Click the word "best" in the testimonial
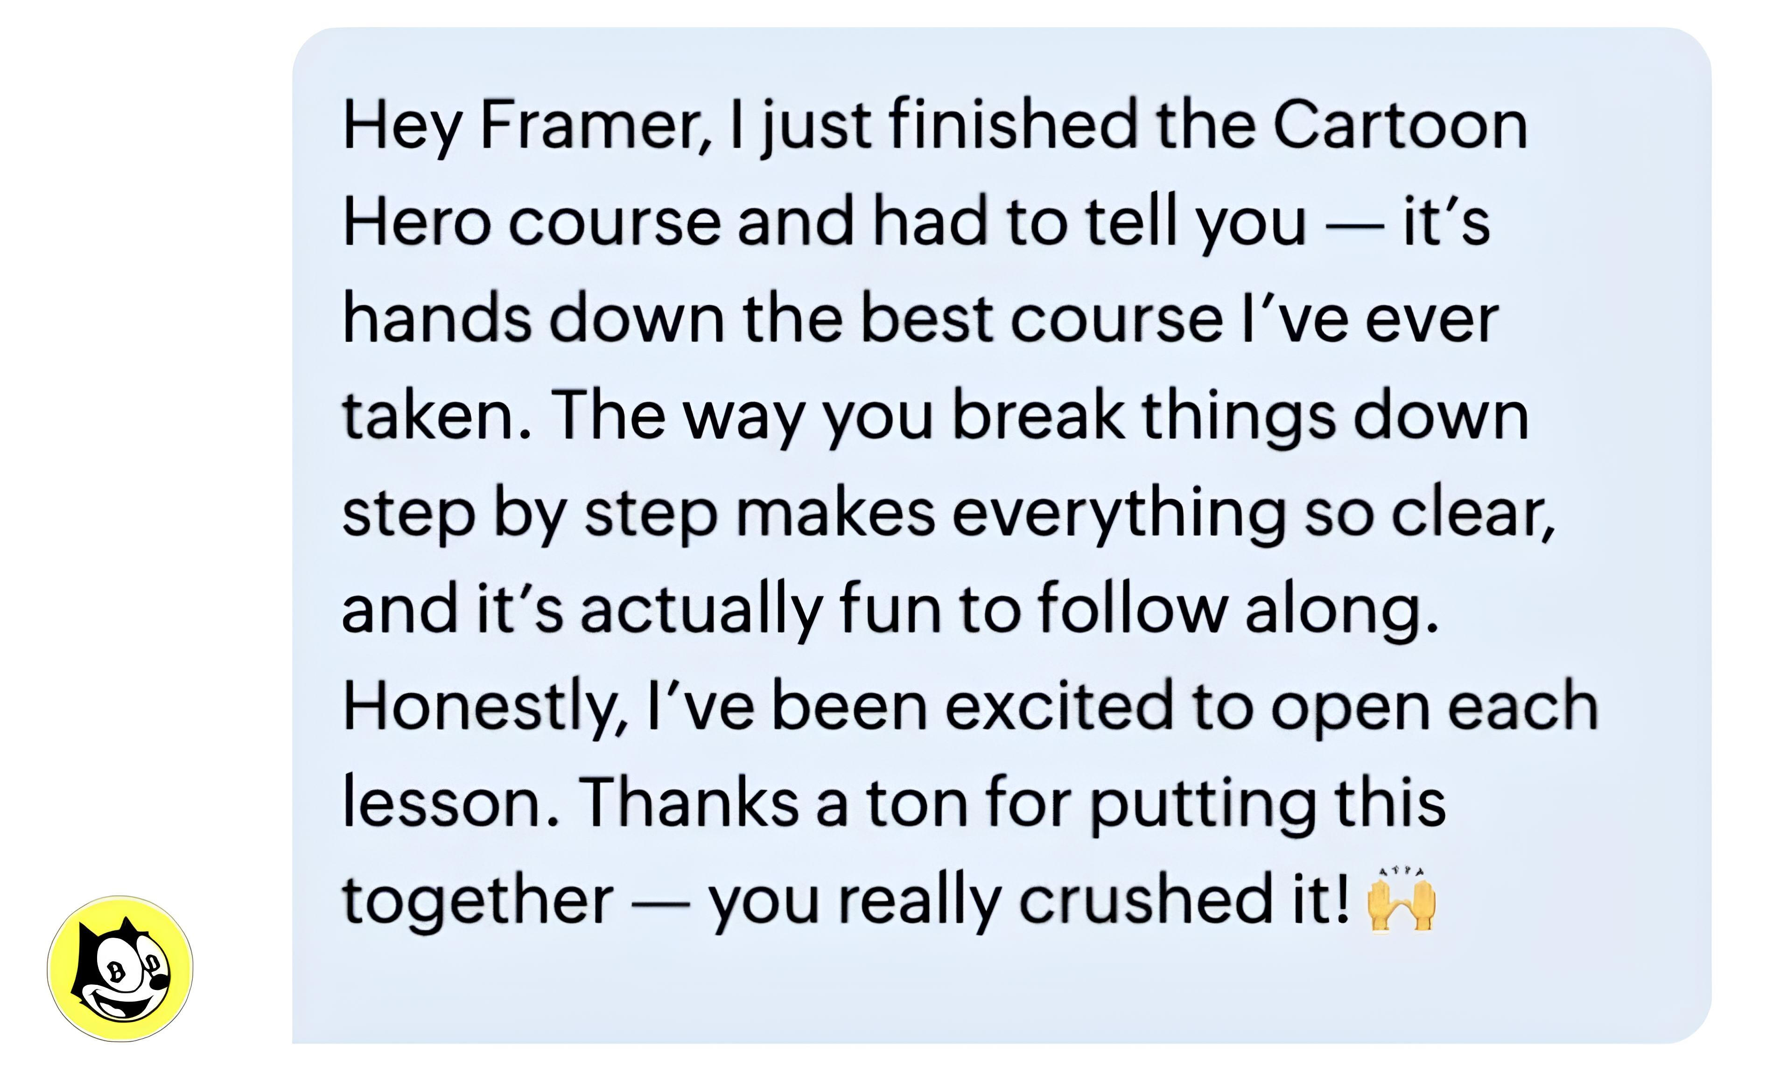Viewport: 1766px width, 1073px height. (927, 320)
